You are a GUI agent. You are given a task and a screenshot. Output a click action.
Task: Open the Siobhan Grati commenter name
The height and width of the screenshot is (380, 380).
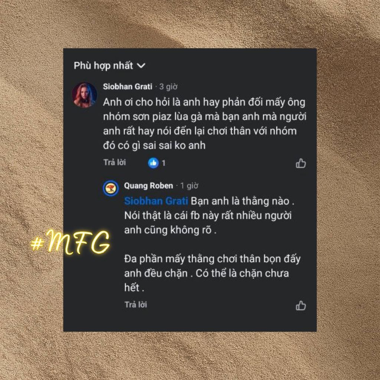click(x=128, y=86)
